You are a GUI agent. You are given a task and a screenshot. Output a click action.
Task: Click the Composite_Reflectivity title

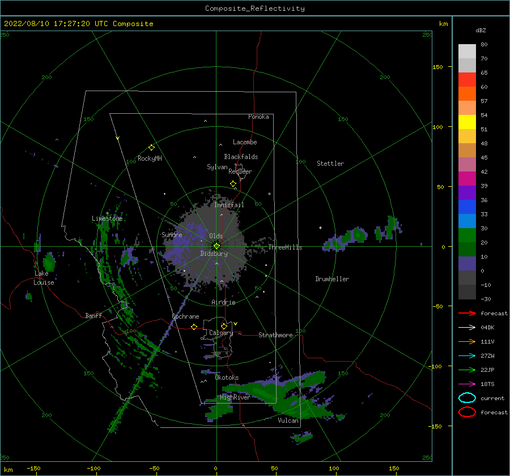pos(255,8)
